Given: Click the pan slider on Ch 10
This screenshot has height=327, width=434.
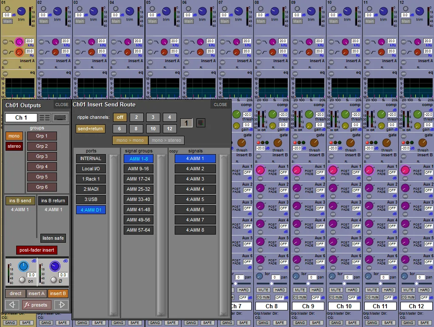Looking at the screenshot, I should 344,284.
